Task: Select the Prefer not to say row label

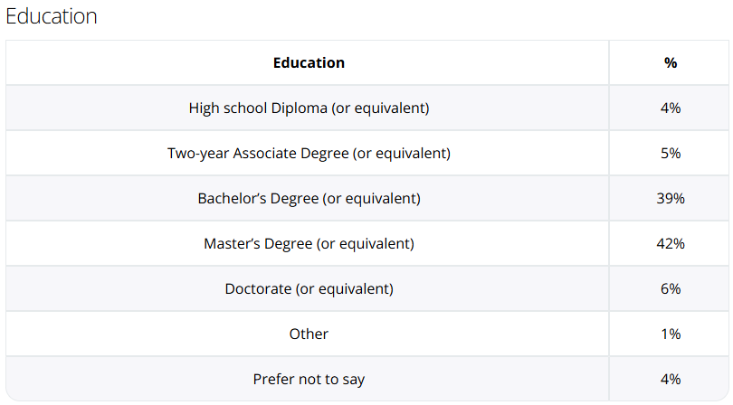Action: click(x=309, y=380)
